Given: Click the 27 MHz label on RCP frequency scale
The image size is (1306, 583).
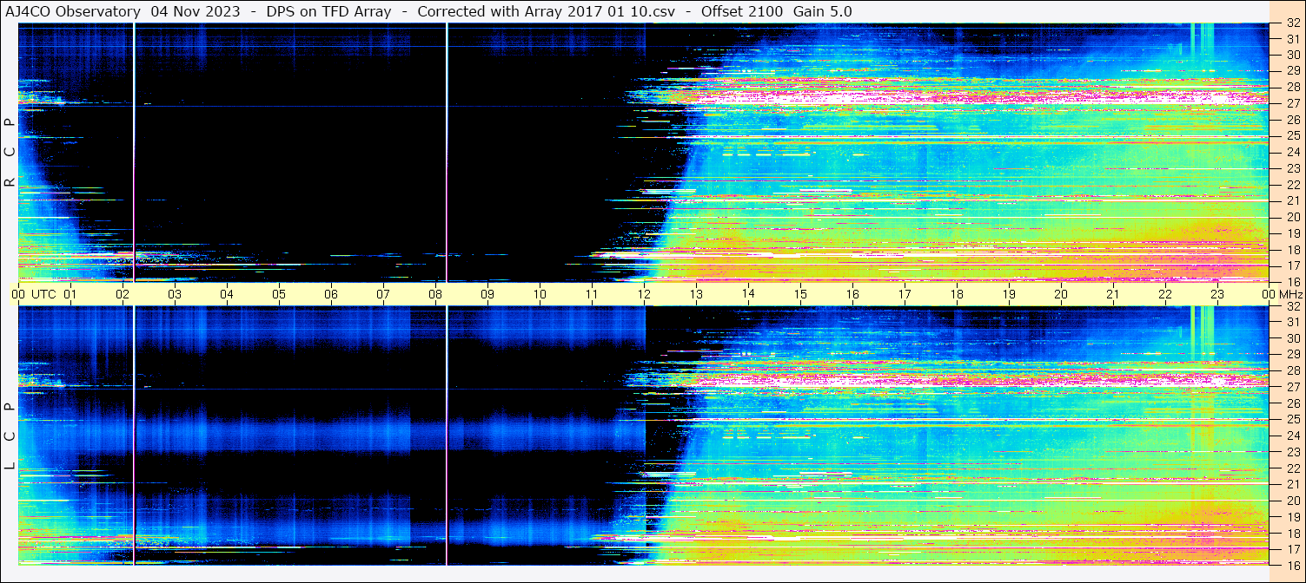Looking at the screenshot, I should (1292, 103).
